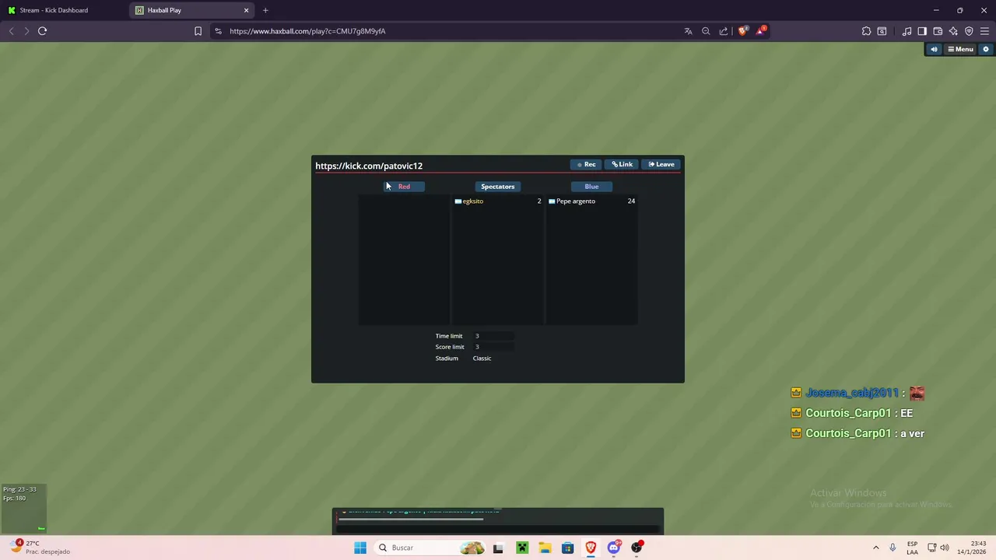This screenshot has width=996, height=560.
Task: Open system tray volume control
Action: tap(944, 548)
